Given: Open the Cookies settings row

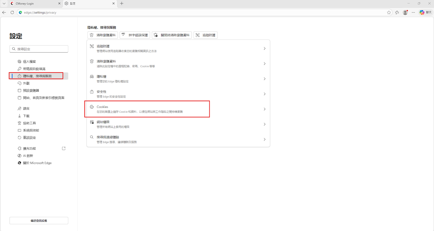Looking at the screenshot, I should point(178,109).
